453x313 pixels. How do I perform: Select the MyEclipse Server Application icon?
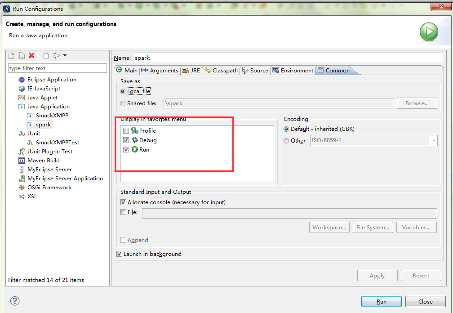(x=22, y=179)
